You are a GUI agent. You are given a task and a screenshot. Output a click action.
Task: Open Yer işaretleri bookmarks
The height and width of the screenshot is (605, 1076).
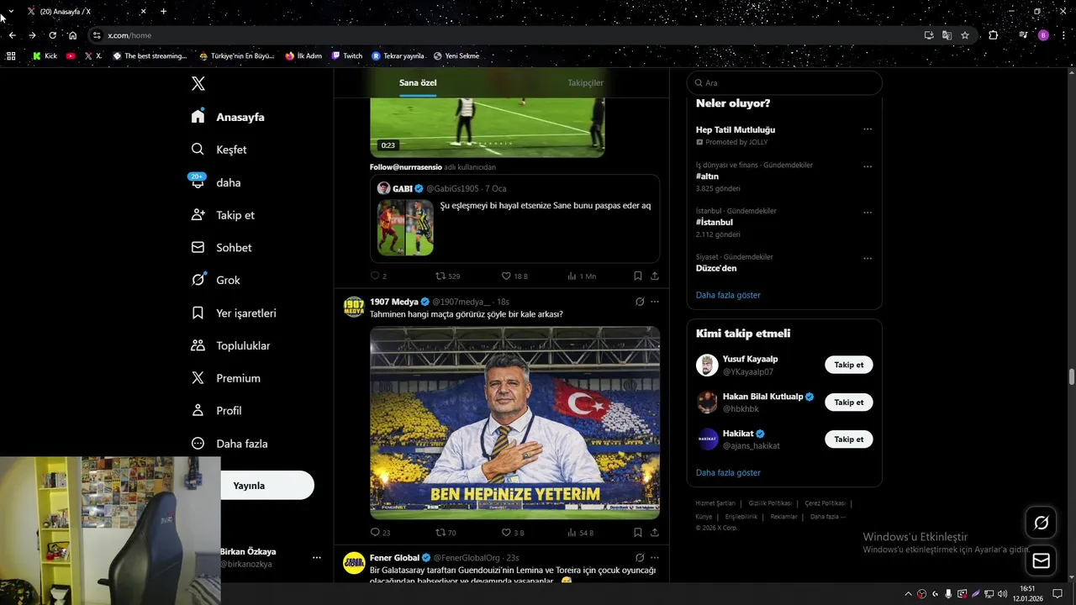point(234,313)
